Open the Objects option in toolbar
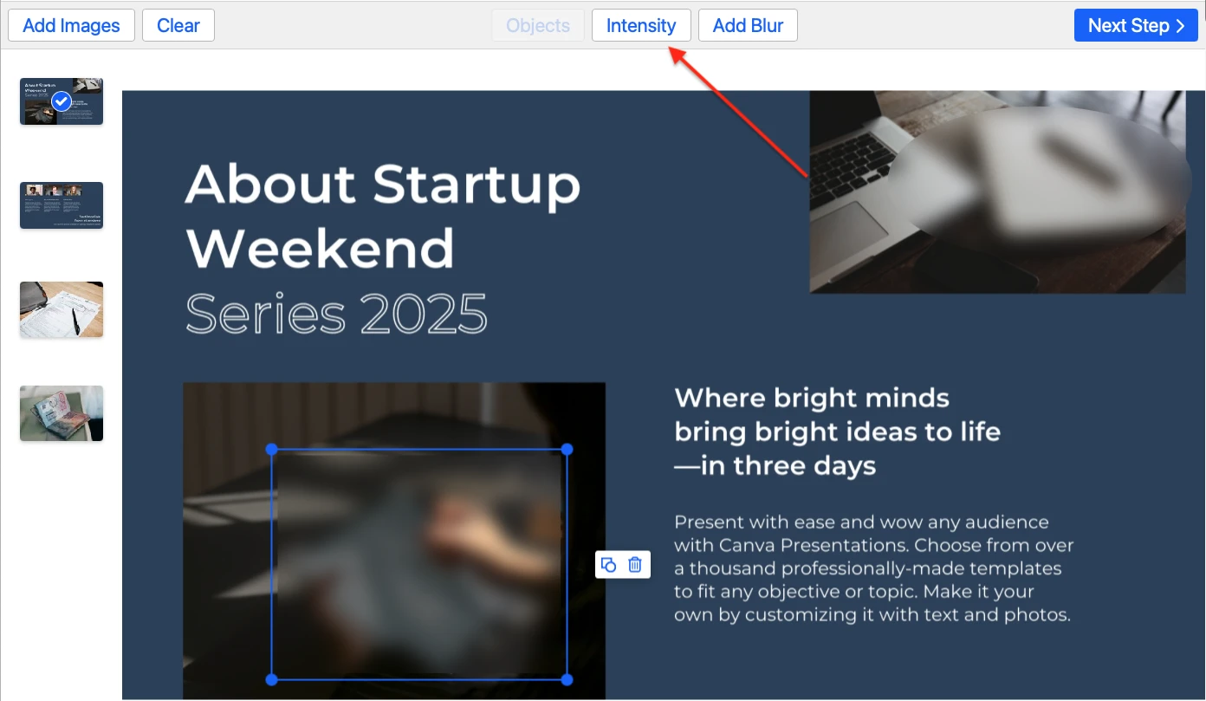This screenshot has height=701, width=1206. click(x=538, y=25)
